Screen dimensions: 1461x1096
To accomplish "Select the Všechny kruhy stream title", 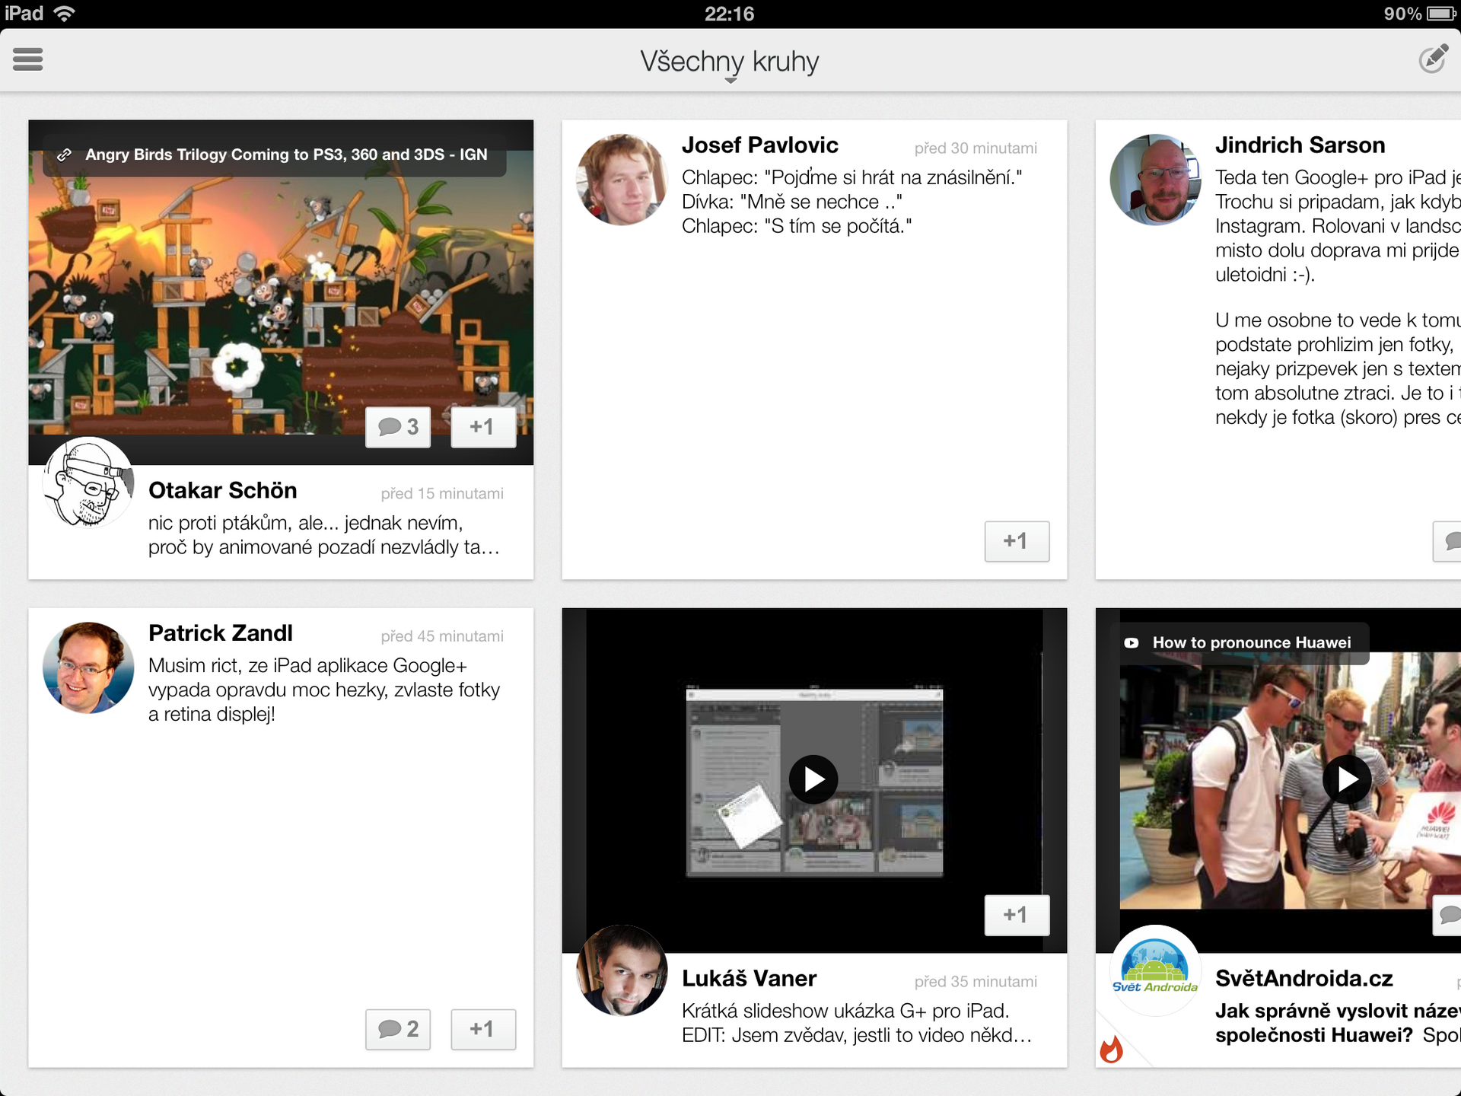I will pos(729,62).
